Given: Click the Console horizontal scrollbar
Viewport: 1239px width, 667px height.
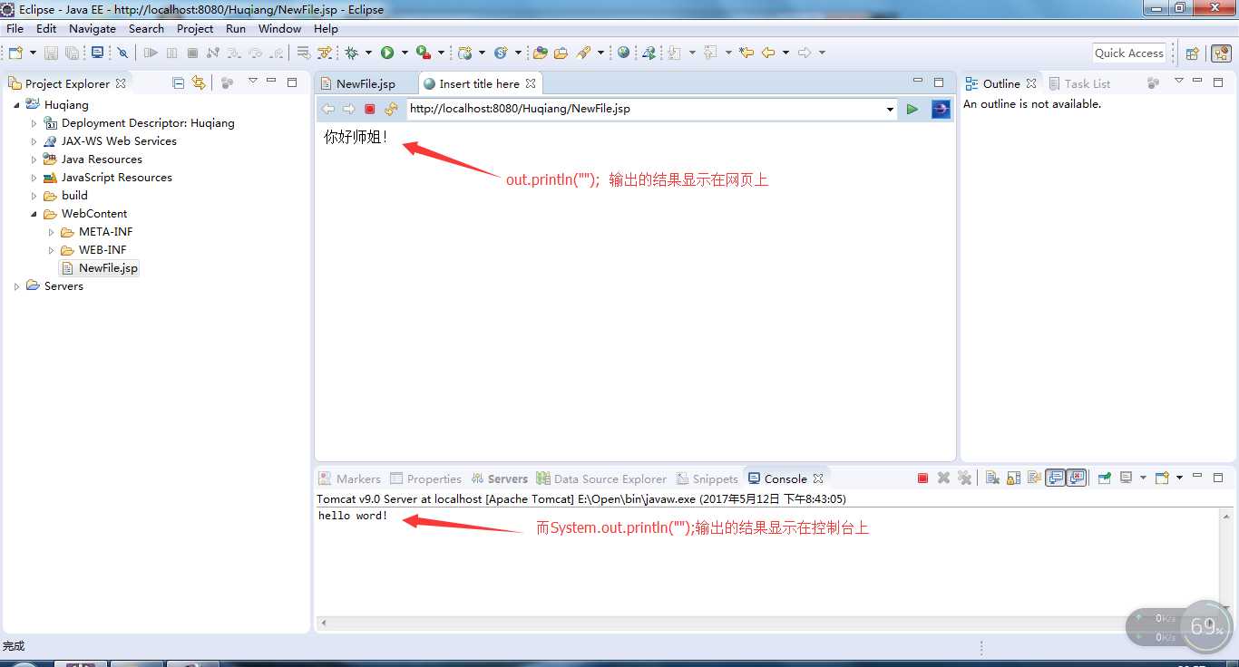Looking at the screenshot, I should 767,623.
